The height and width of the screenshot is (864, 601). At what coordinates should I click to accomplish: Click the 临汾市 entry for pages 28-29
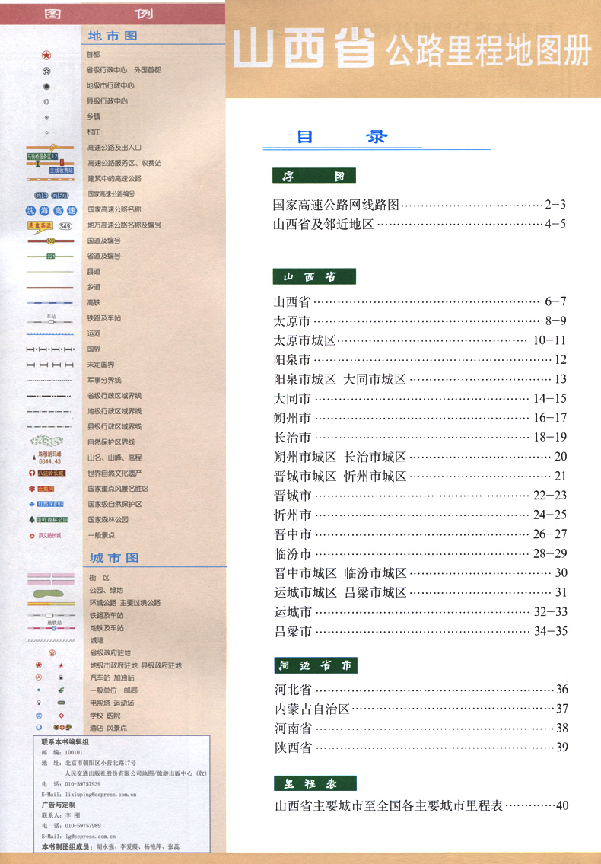[420, 553]
